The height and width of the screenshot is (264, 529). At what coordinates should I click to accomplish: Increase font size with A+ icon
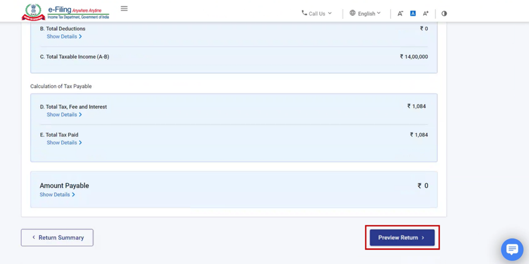click(425, 13)
